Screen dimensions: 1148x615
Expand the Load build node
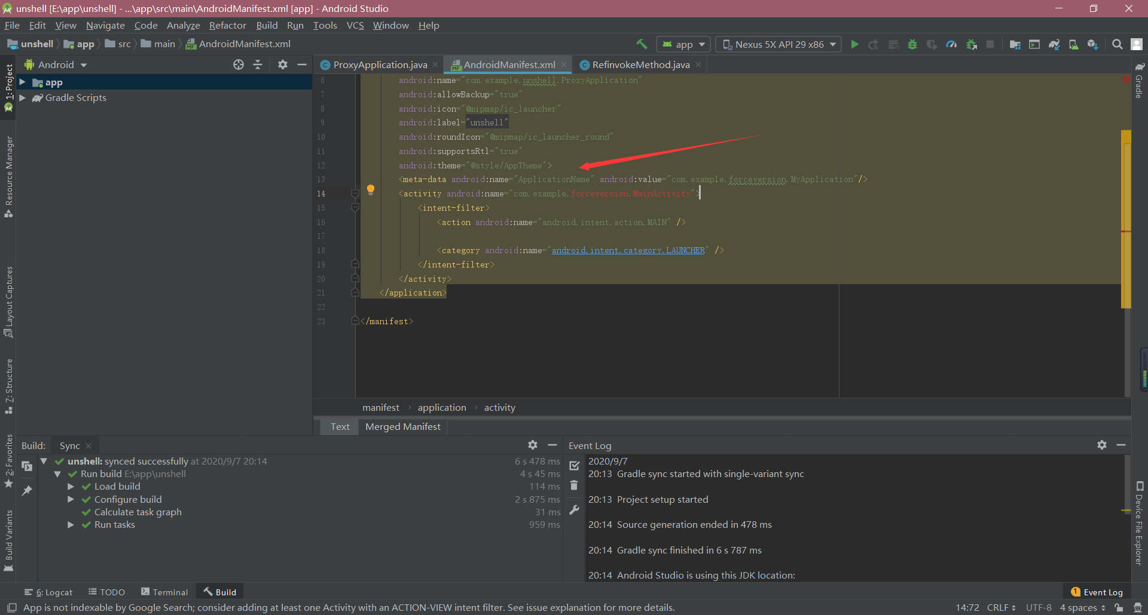pyautogui.click(x=71, y=487)
